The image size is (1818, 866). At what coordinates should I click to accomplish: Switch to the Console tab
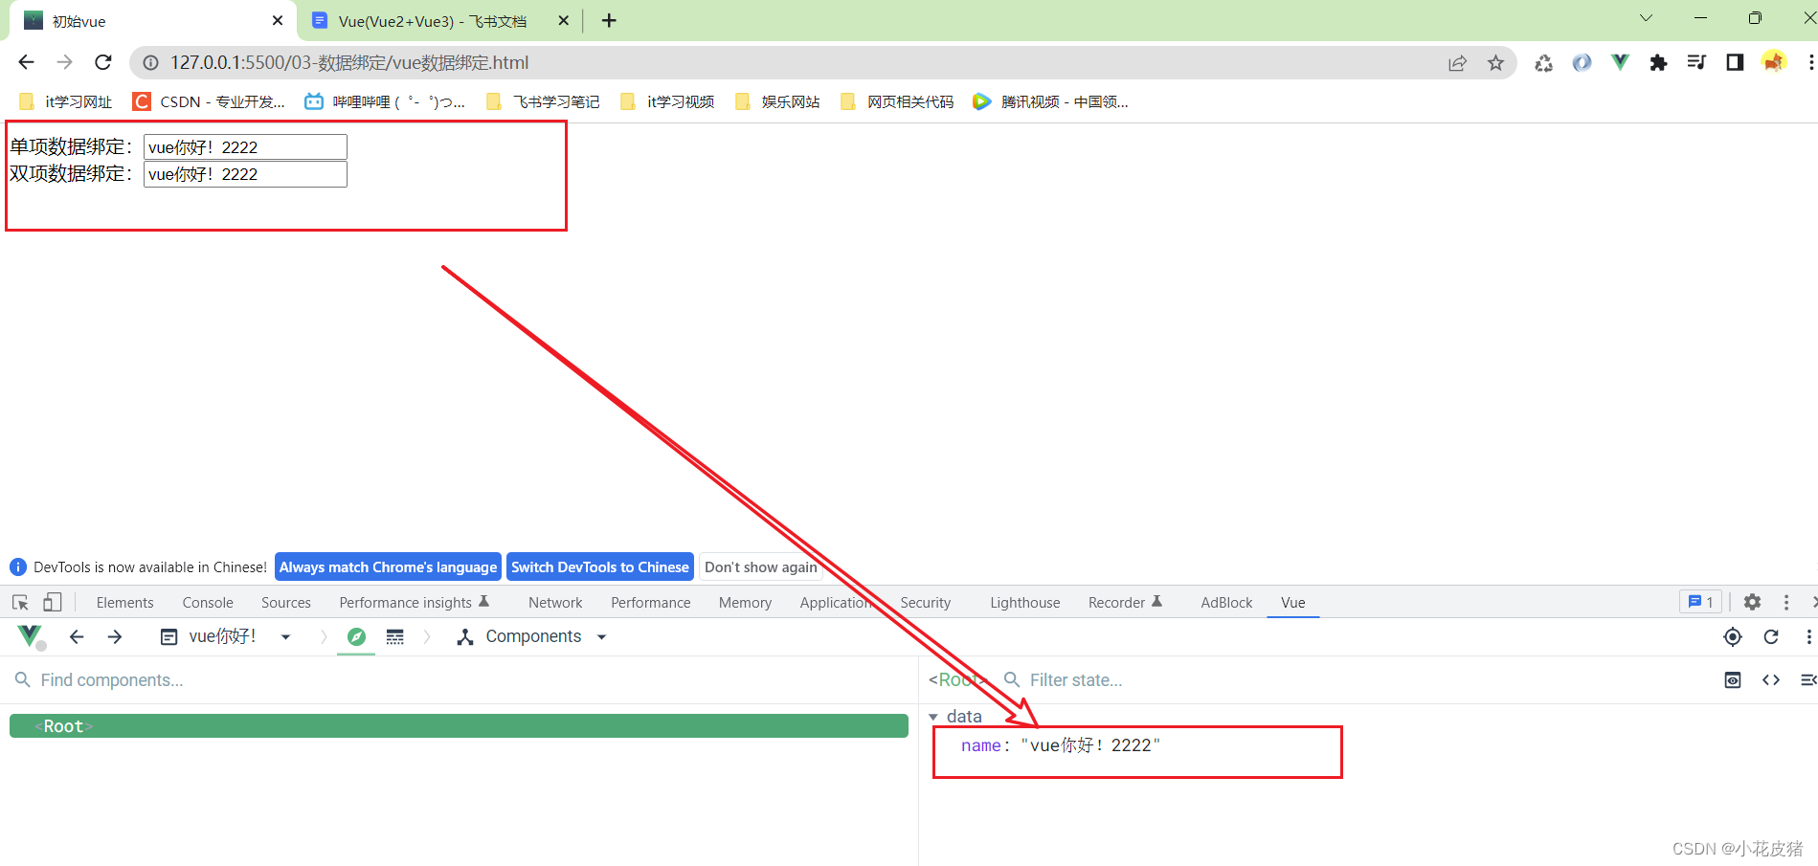(208, 602)
